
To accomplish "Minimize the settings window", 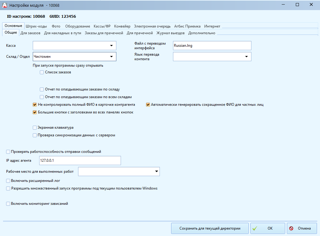I will 283,5.
